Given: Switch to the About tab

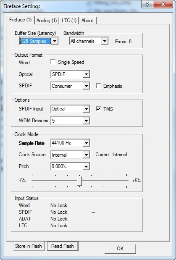Looking at the screenshot, I should tap(87, 21).
